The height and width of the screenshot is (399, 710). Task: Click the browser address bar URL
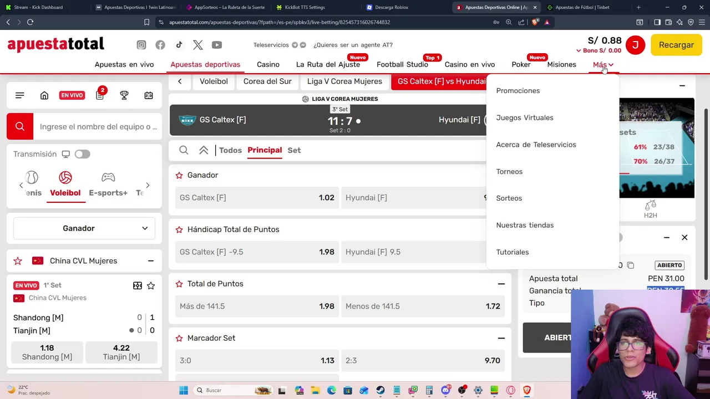pyautogui.click(x=280, y=22)
